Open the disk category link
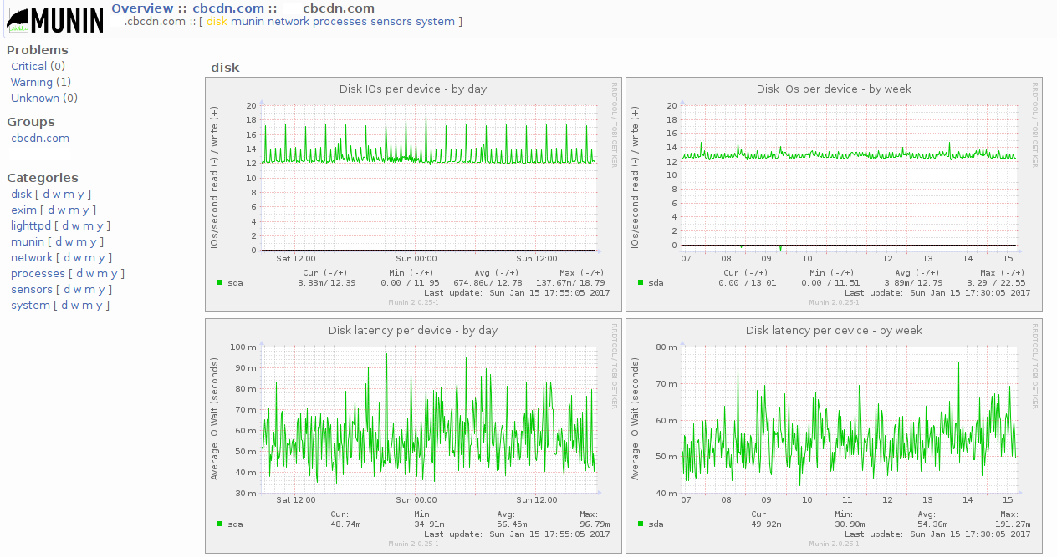1057x557 pixels. (20, 194)
